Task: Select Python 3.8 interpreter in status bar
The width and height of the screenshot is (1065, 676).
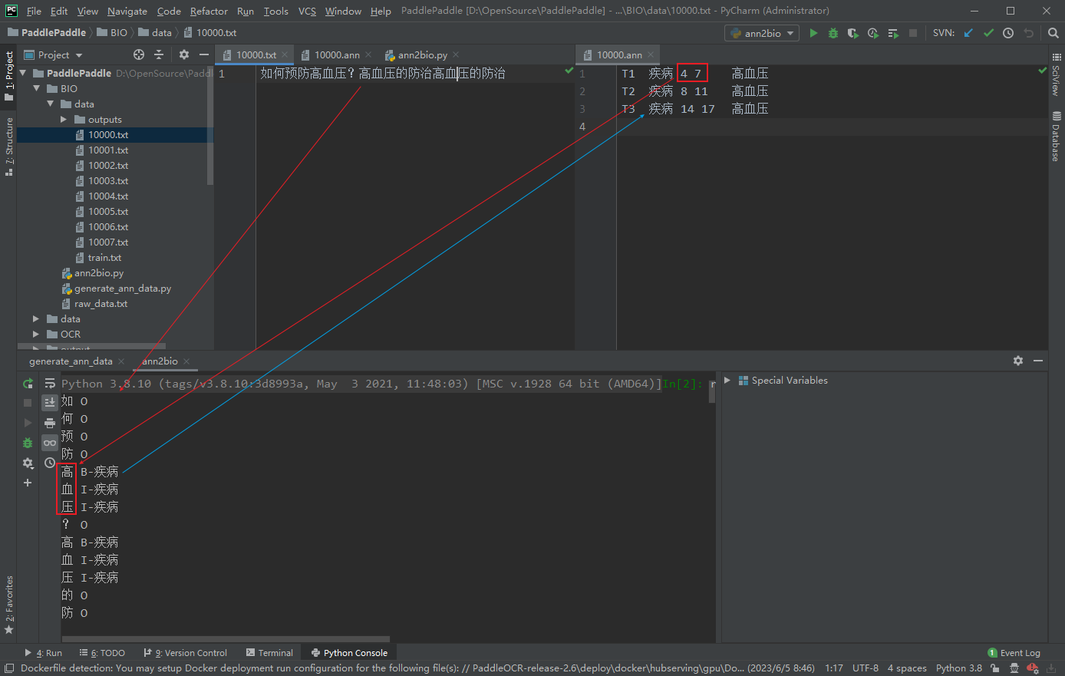Action: click(x=958, y=668)
